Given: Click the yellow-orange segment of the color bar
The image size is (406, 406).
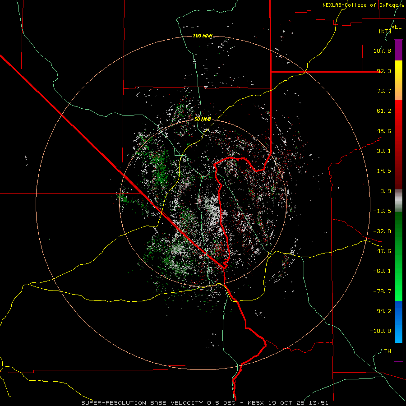Looking at the screenshot, I should [398, 80].
